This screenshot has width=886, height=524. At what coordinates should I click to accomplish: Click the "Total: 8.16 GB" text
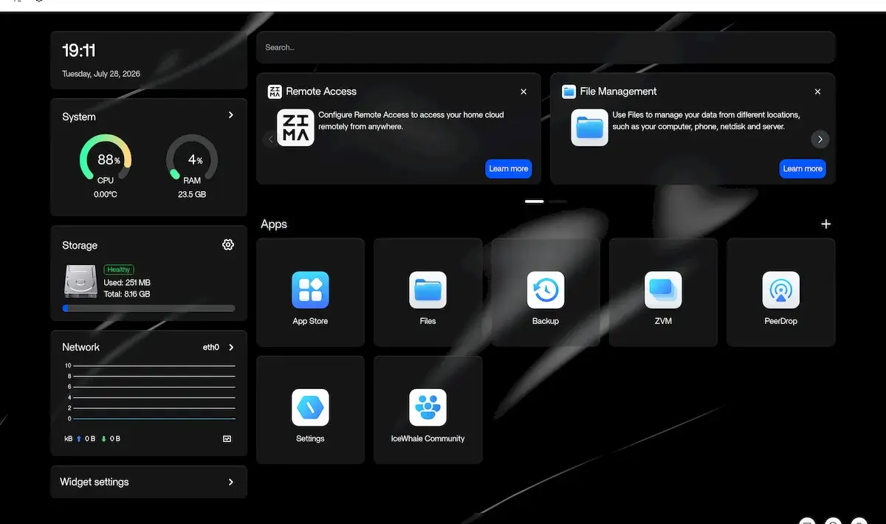coord(127,294)
